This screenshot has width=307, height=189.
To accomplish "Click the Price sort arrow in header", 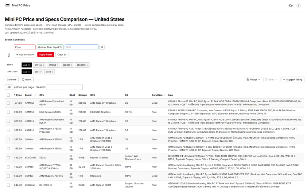I will pyautogui.click(x=14, y=95).
